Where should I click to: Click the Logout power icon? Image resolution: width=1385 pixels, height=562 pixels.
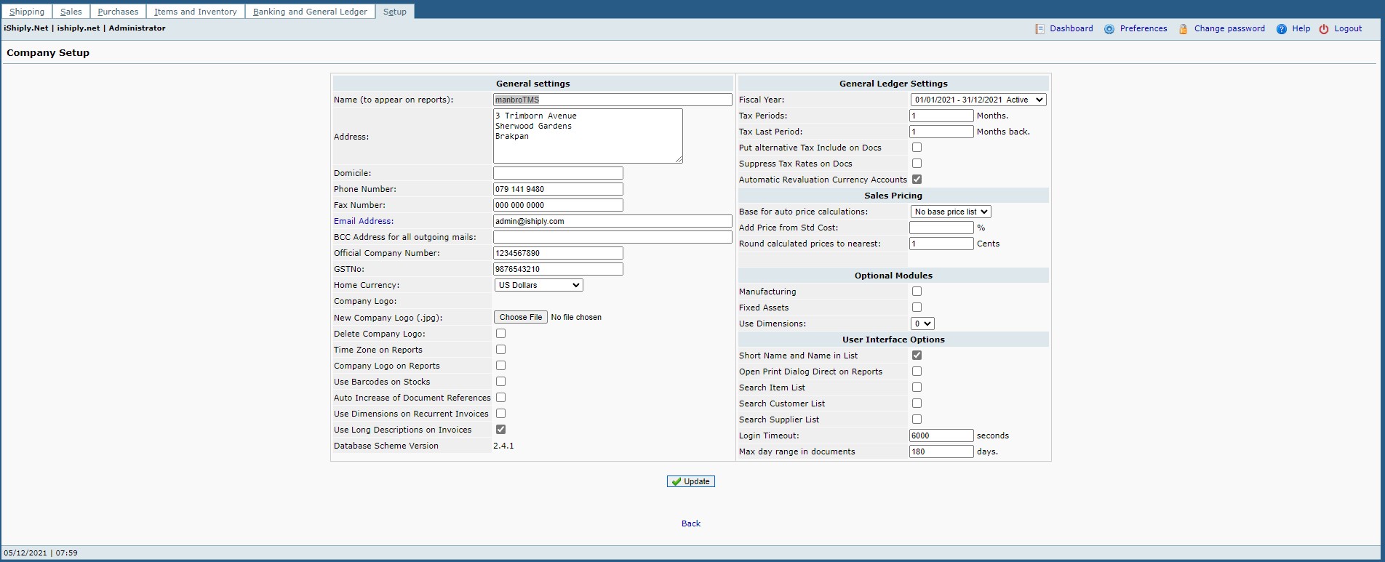tap(1324, 29)
